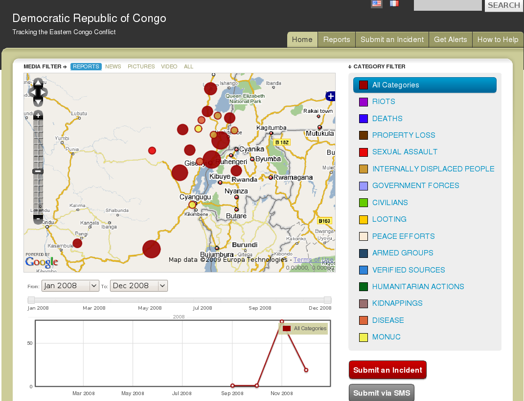The width and height of the screenshot is (524, 401).
Task: Open the Home tab
Action: [x=302, y=40]
